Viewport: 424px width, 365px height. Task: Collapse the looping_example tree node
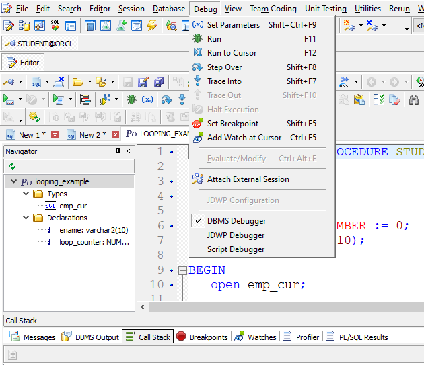point(13,181)
